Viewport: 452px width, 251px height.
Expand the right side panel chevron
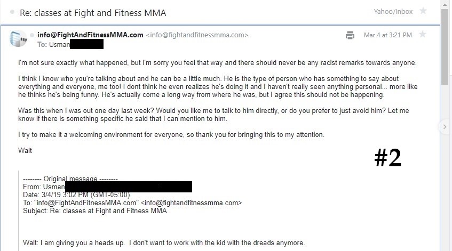pyautogui.click(x=445, y=127)
